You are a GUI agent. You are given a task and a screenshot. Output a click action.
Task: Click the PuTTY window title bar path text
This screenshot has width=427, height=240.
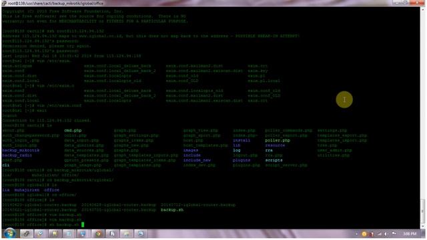pyautogui.click(x=55, y=3)
